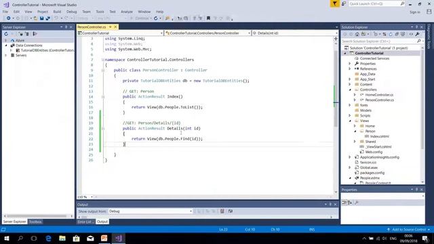The image size is (434, 244).
Task: Toggle auto-hide pin on Output panel
Action: [330, 205]
